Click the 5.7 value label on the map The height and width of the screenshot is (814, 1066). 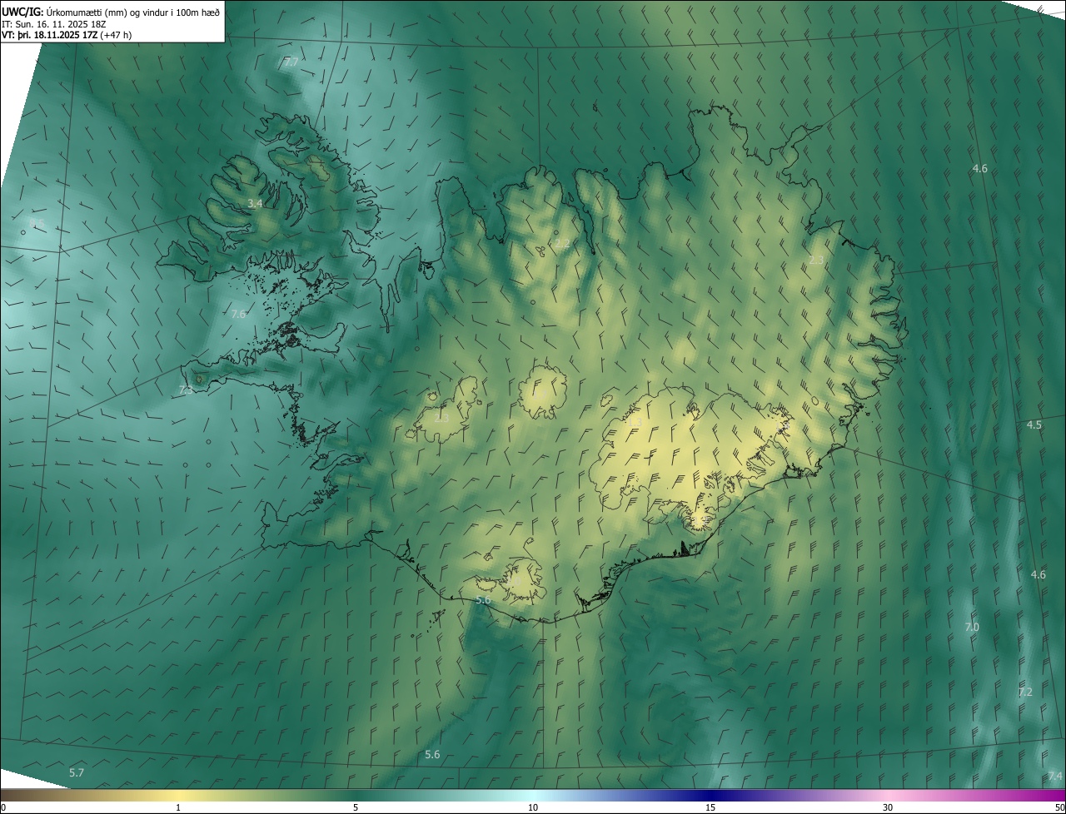click(77, 772)
